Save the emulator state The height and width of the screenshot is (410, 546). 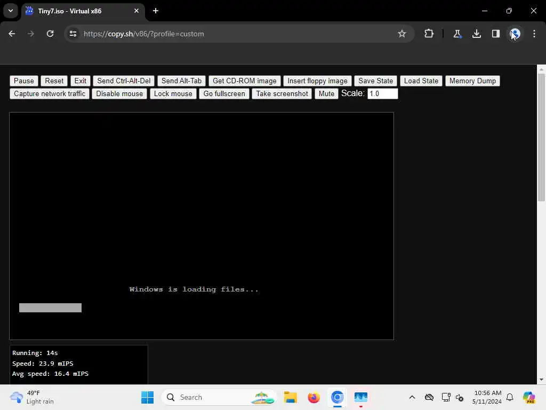[x=376, y=81]
